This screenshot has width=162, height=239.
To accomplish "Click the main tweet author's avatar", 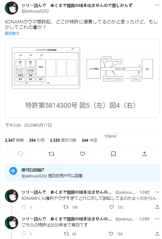I will point(12,8).
